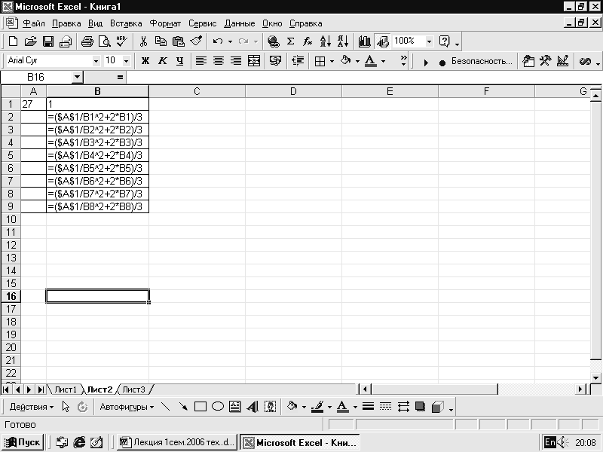Select column B header
The image size is (603, 452).
pyautogui.click(x=97, y=91)
